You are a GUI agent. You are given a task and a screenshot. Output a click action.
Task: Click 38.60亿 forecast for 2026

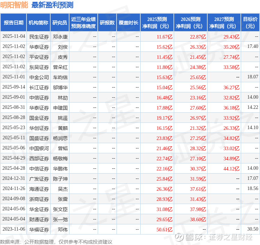(x=198, y=219)
